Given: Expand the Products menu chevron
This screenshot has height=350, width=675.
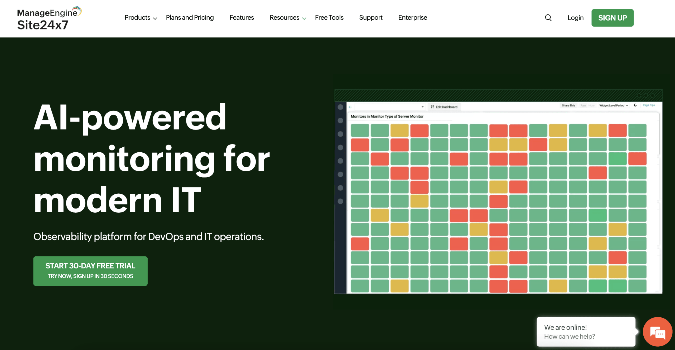Looking at the screenshot, I should coord(155,18).
